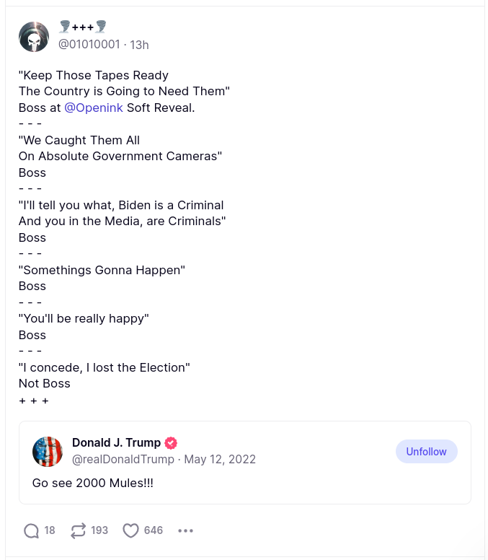Repost this post using the arrows icon
The height and width of the screenshot is (560, 488).
(78, 530)
